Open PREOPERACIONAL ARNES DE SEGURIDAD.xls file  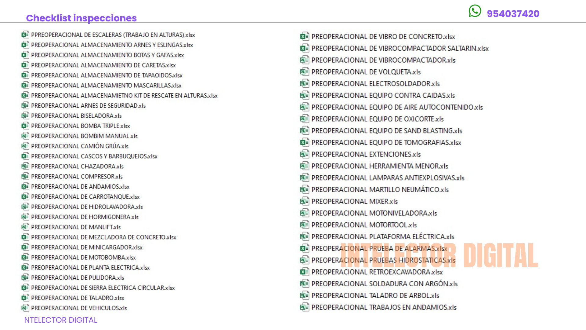[x=88, y=106]
